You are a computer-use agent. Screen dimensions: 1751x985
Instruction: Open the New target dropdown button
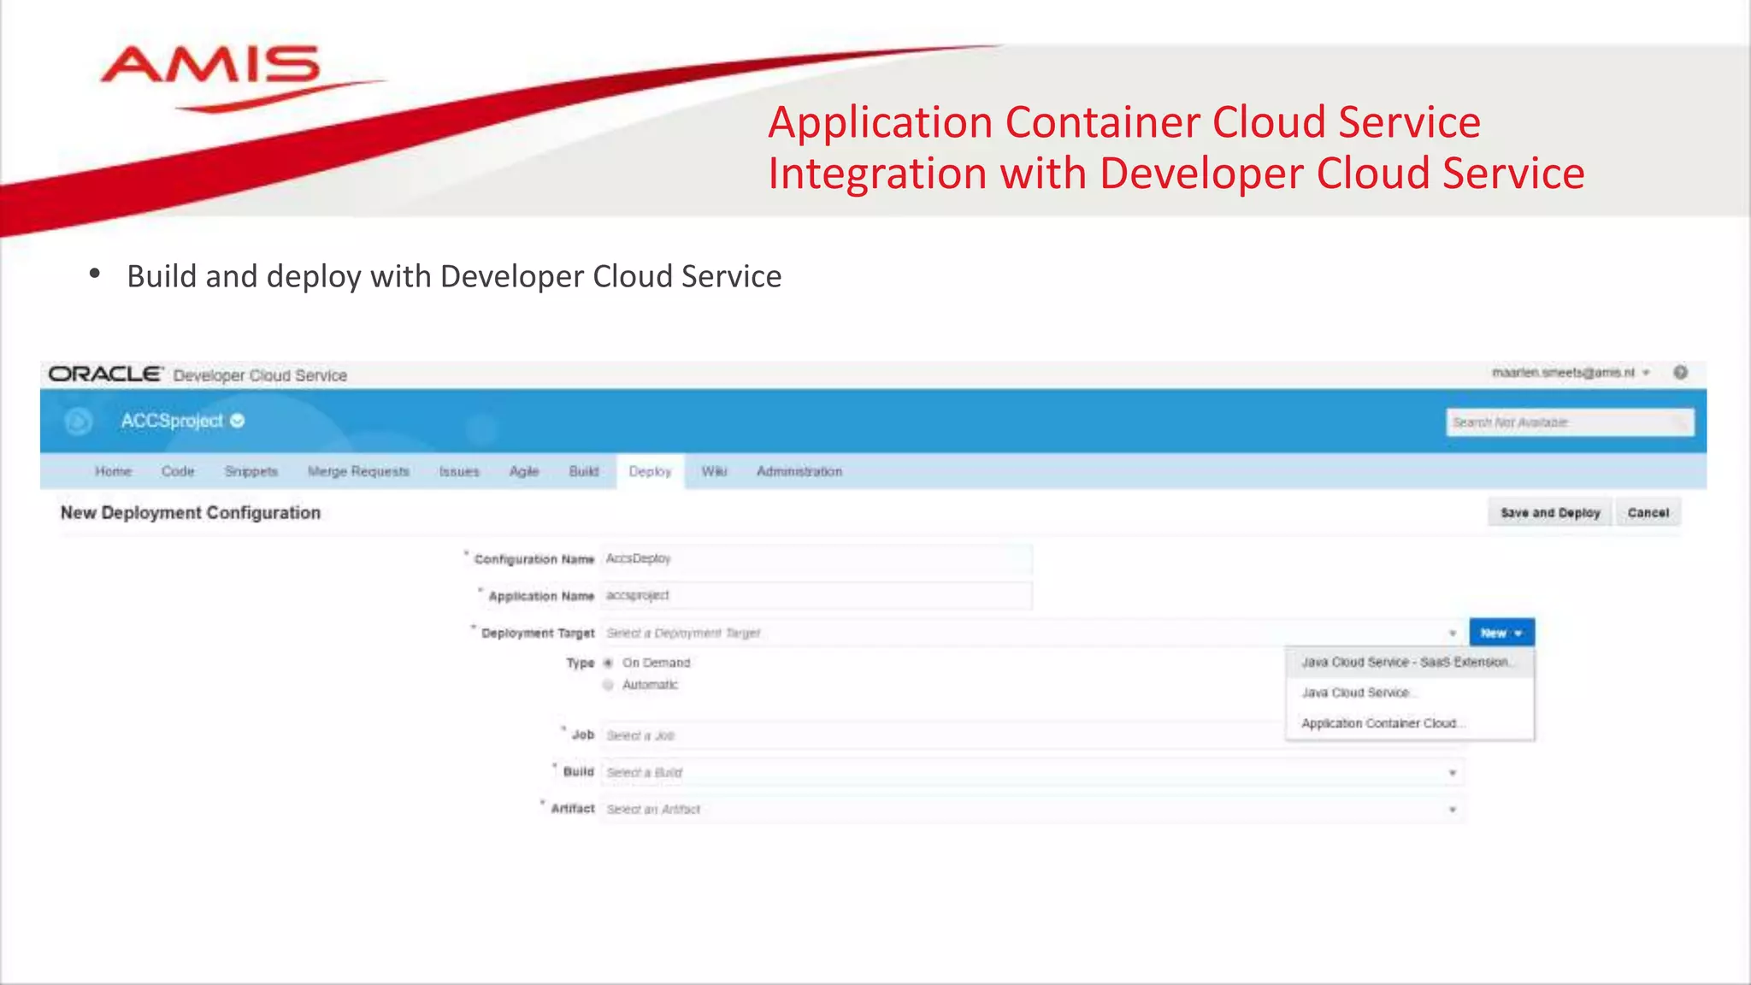[x=1501, y=633]
